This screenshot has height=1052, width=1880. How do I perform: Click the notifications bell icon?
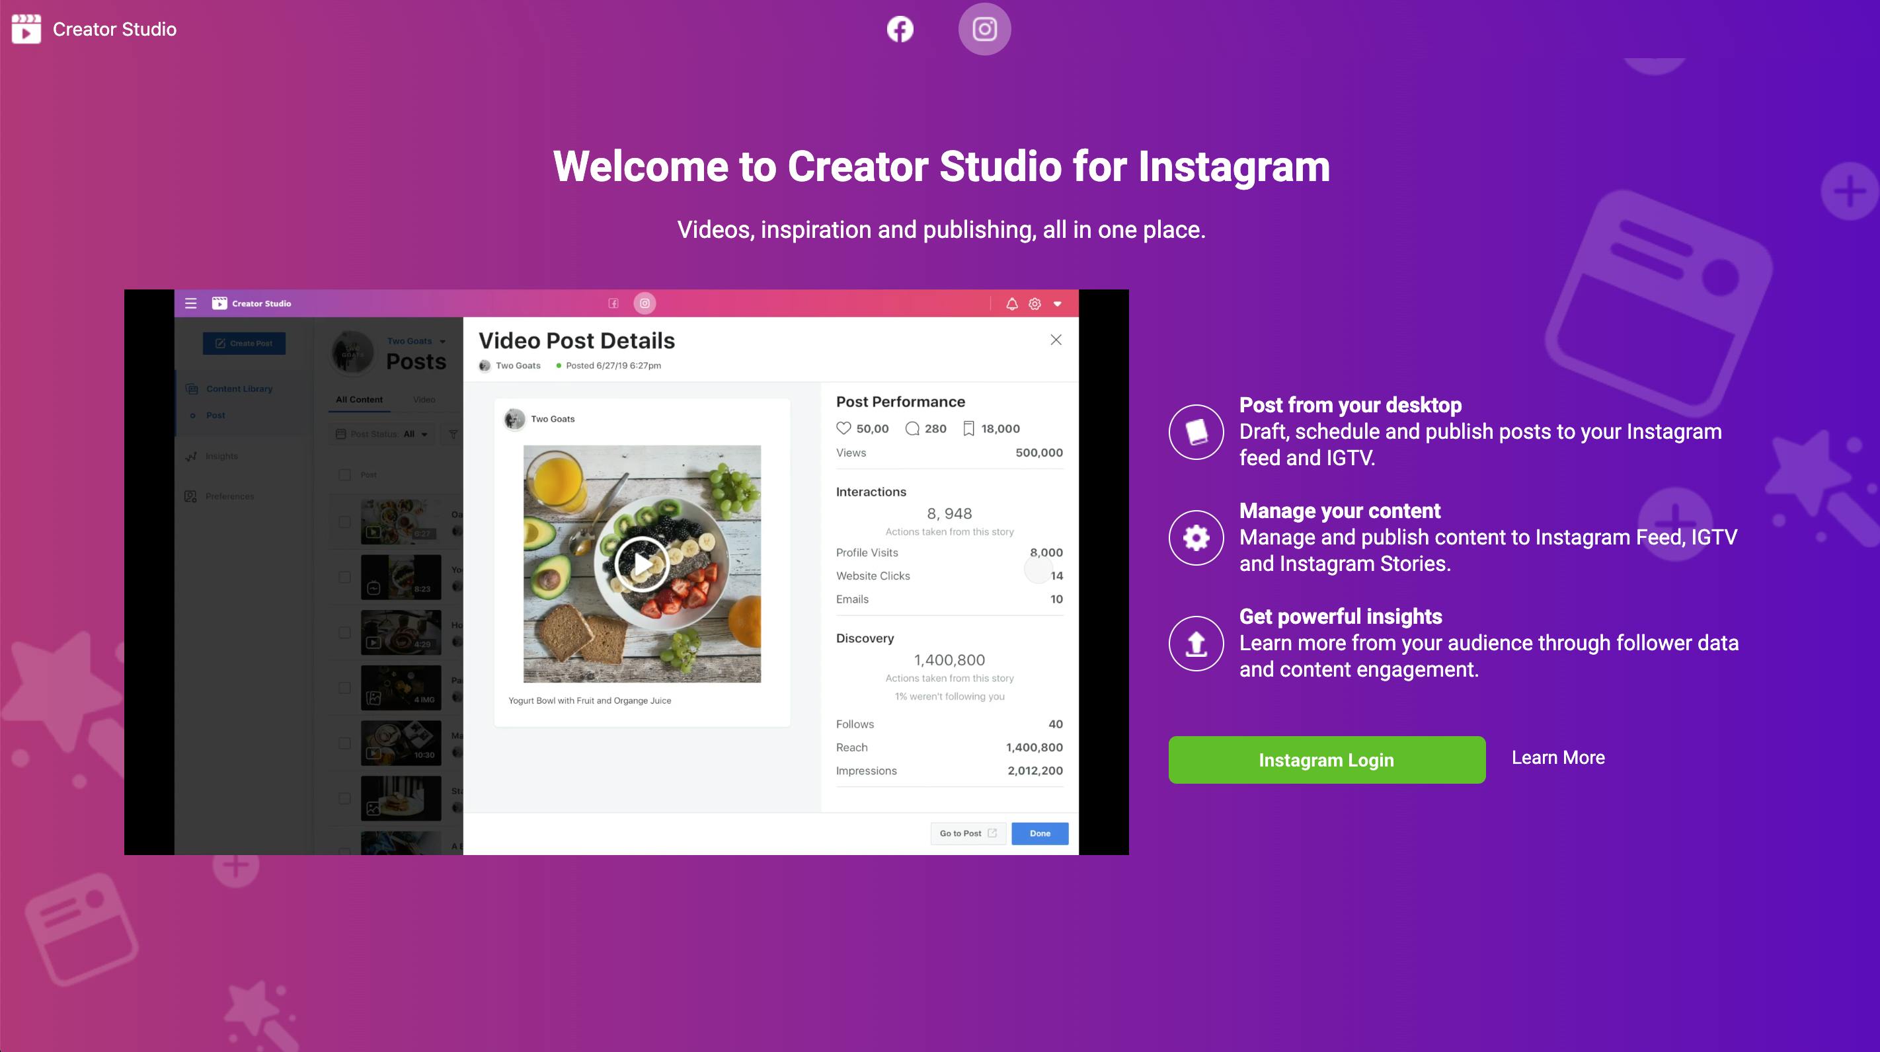(x=1009, y=303)
